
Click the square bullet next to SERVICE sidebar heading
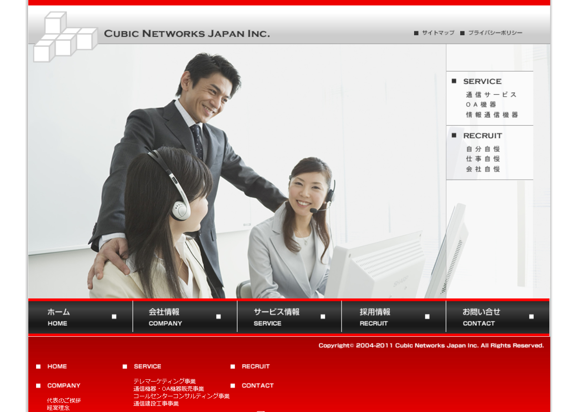tap(454, 81)
